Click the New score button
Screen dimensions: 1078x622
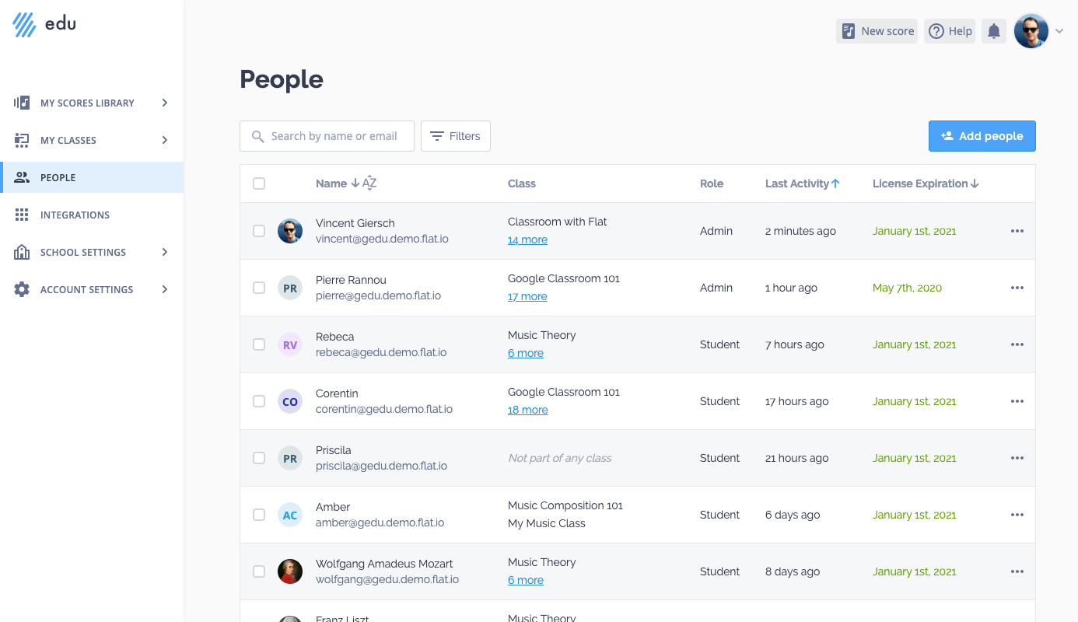(x=877, y=31)
